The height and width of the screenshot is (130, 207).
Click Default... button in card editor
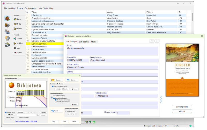point(56,111)
